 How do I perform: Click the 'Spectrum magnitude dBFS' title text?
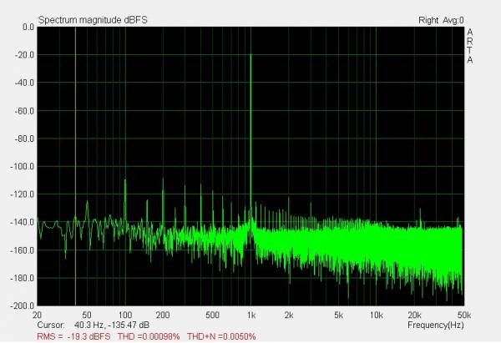point(93,20)
